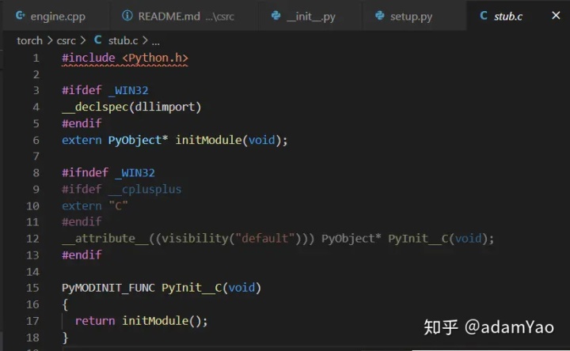This screenshot has width=570, height=351.
Task: Click the #include <Python.h> line
Action: tap(125, 58)
